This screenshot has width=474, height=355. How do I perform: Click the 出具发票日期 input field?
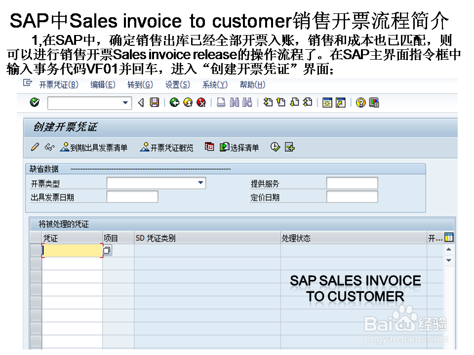[x=132, y=197]
